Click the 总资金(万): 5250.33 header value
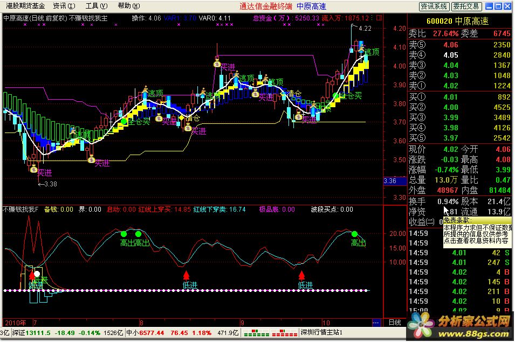 (x=286, y=18)
